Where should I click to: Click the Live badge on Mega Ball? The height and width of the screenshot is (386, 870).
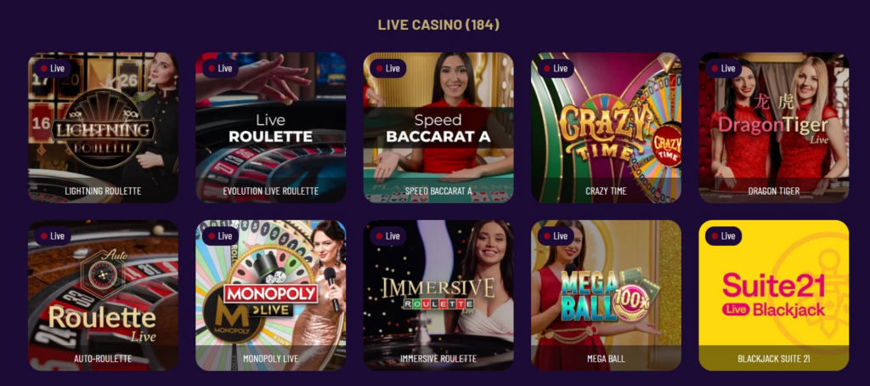(556, 236)
